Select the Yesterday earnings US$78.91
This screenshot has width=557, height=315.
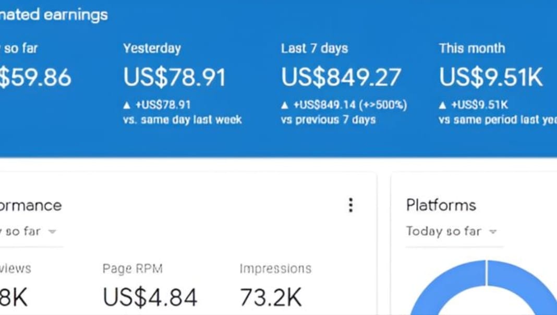[174, 77]
